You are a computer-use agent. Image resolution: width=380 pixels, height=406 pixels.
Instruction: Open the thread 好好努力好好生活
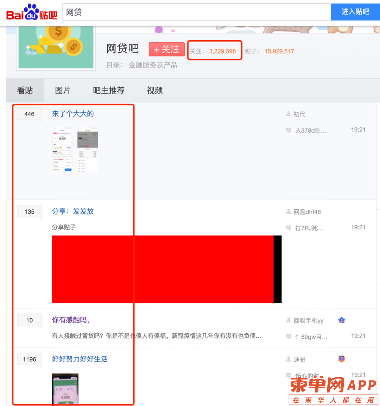[x=80, y=359]
